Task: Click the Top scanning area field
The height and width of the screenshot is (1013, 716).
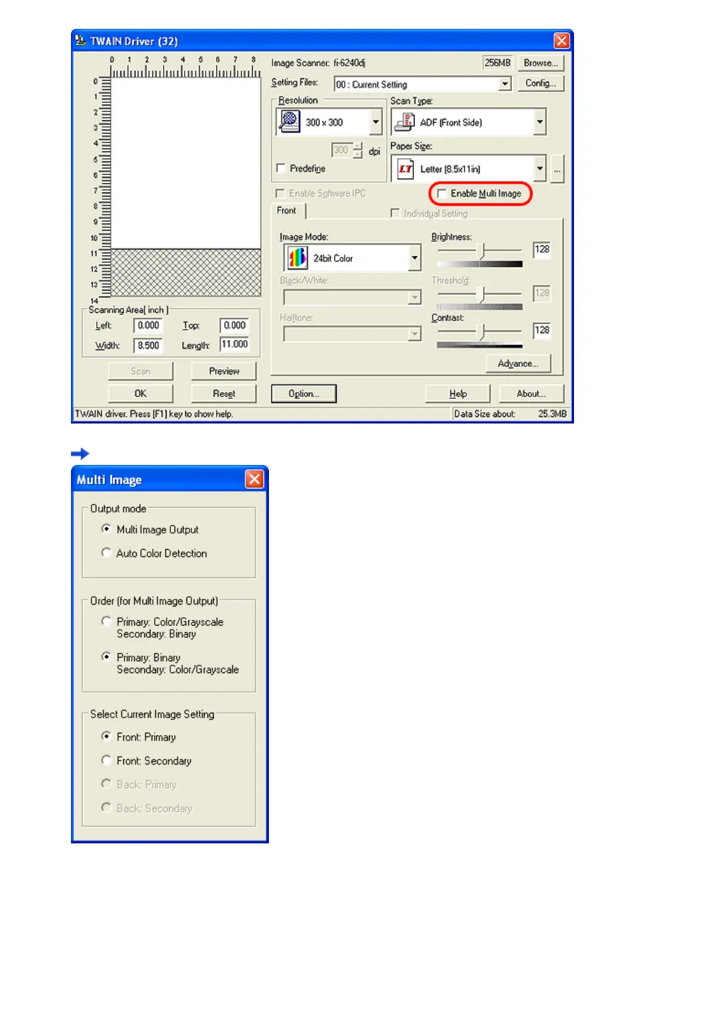Action: pyautogui.click(x=234, y=325)
